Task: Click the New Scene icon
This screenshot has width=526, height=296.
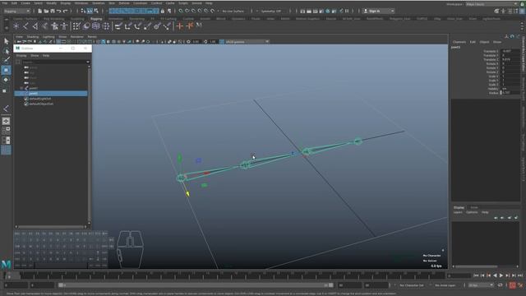Action: point(39,11)
